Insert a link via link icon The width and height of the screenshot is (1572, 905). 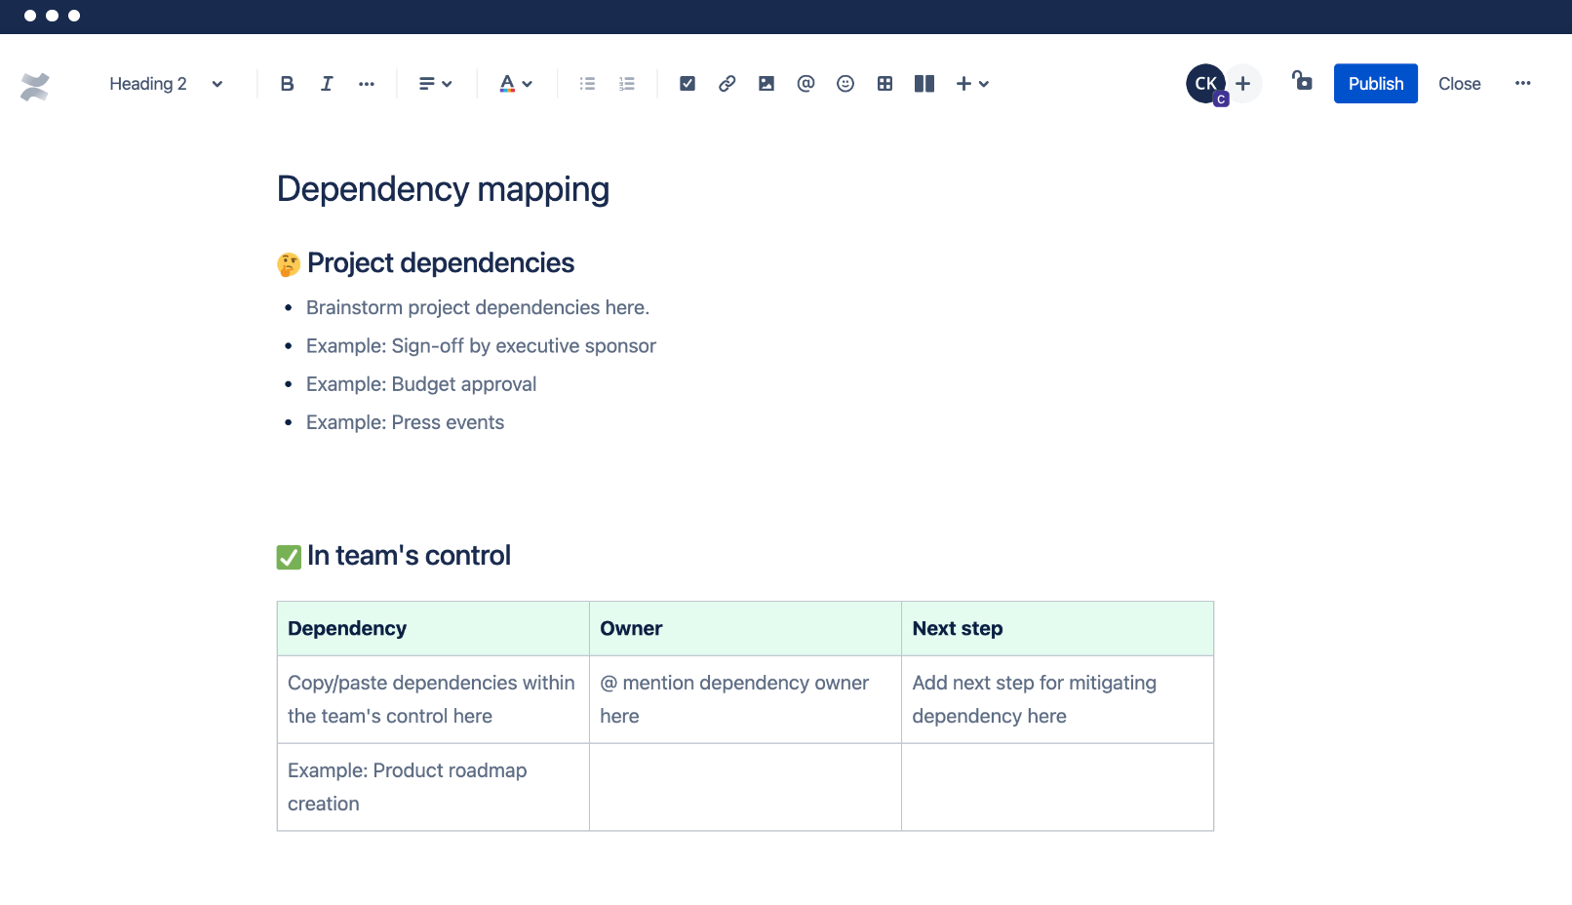pos(727,84)
